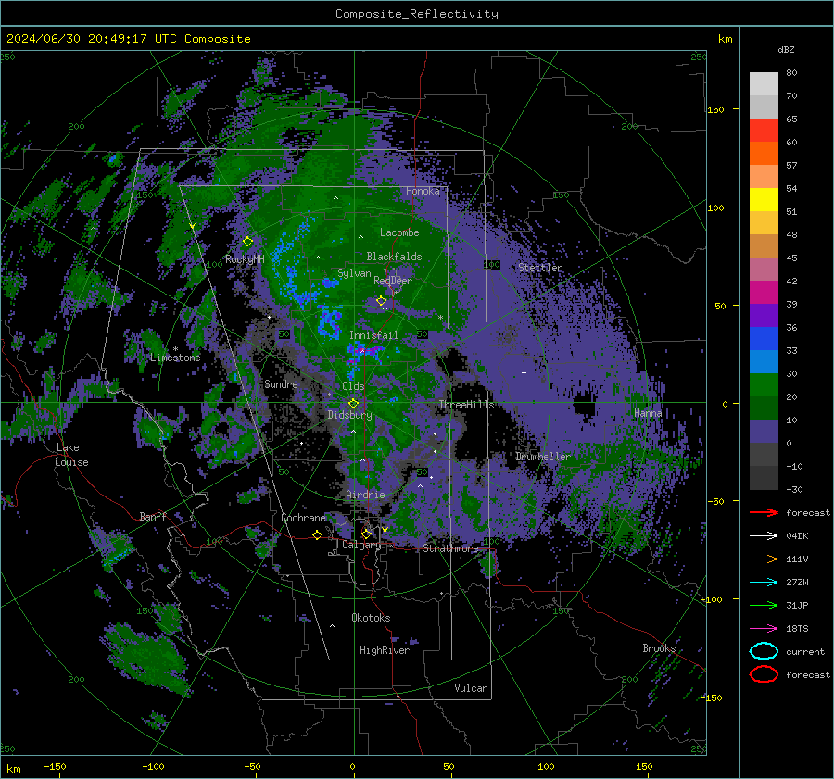The image size is (834, 779).
Task: Click the white plus marker west of Hanna
Action: (x=524, y=372)
